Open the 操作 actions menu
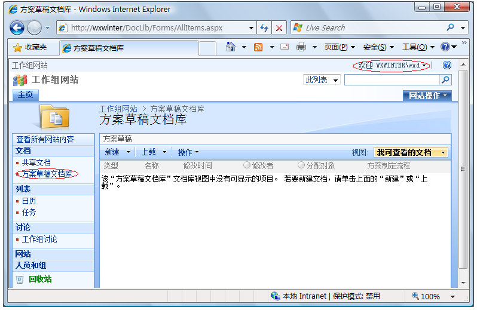The image size is (477, 310). click(x=188, y=152)
